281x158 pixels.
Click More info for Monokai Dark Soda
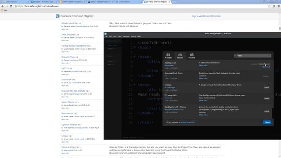(x=204, y=79)
